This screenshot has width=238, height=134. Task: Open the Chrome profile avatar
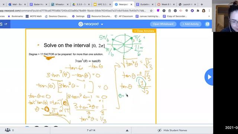tap(203, 11)
